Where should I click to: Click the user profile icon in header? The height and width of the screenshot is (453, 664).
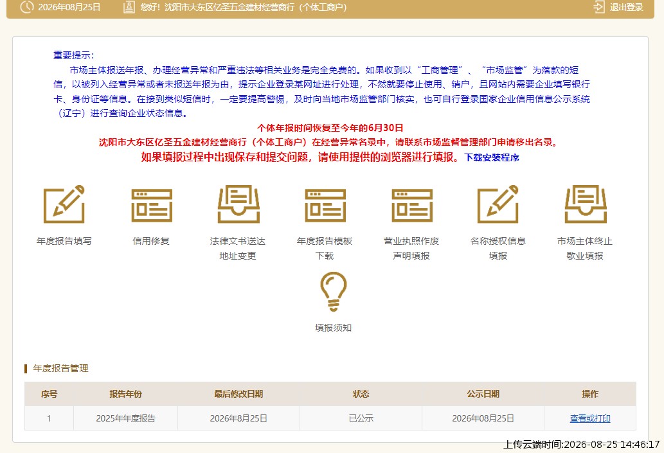coord(129,7)
